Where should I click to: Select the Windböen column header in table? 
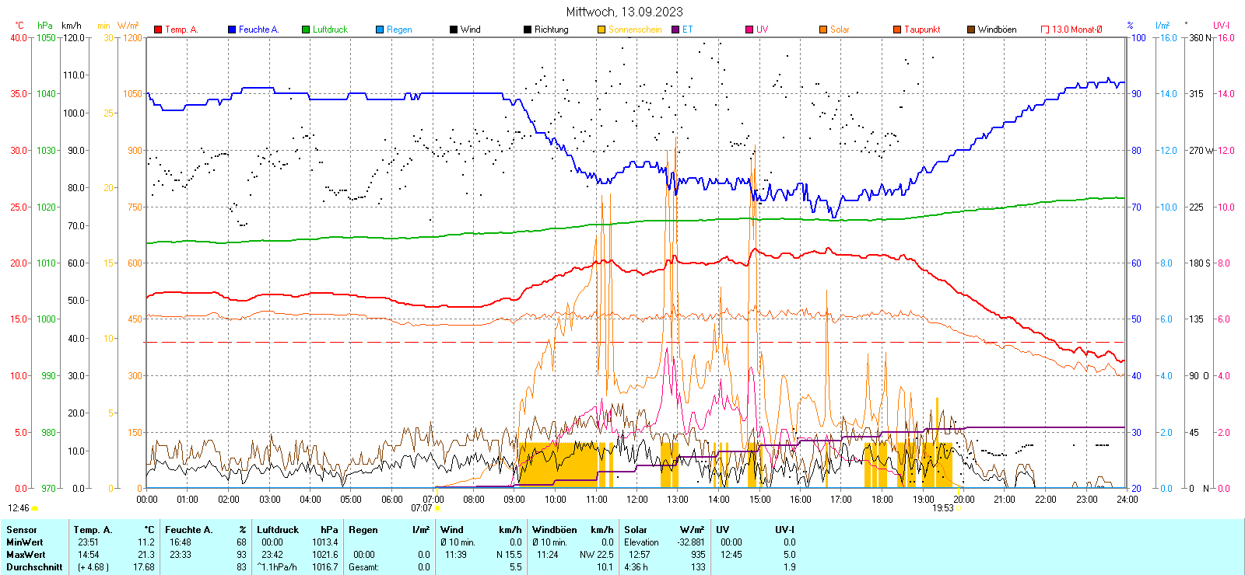[555, 530]
